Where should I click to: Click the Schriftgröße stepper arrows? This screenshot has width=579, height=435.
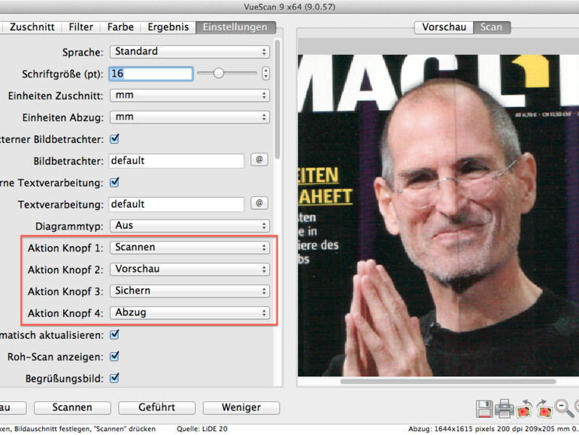click(x=265, y=73)
